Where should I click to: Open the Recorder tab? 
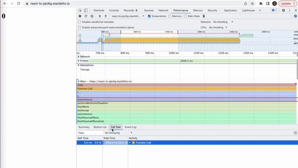[130, 10]
